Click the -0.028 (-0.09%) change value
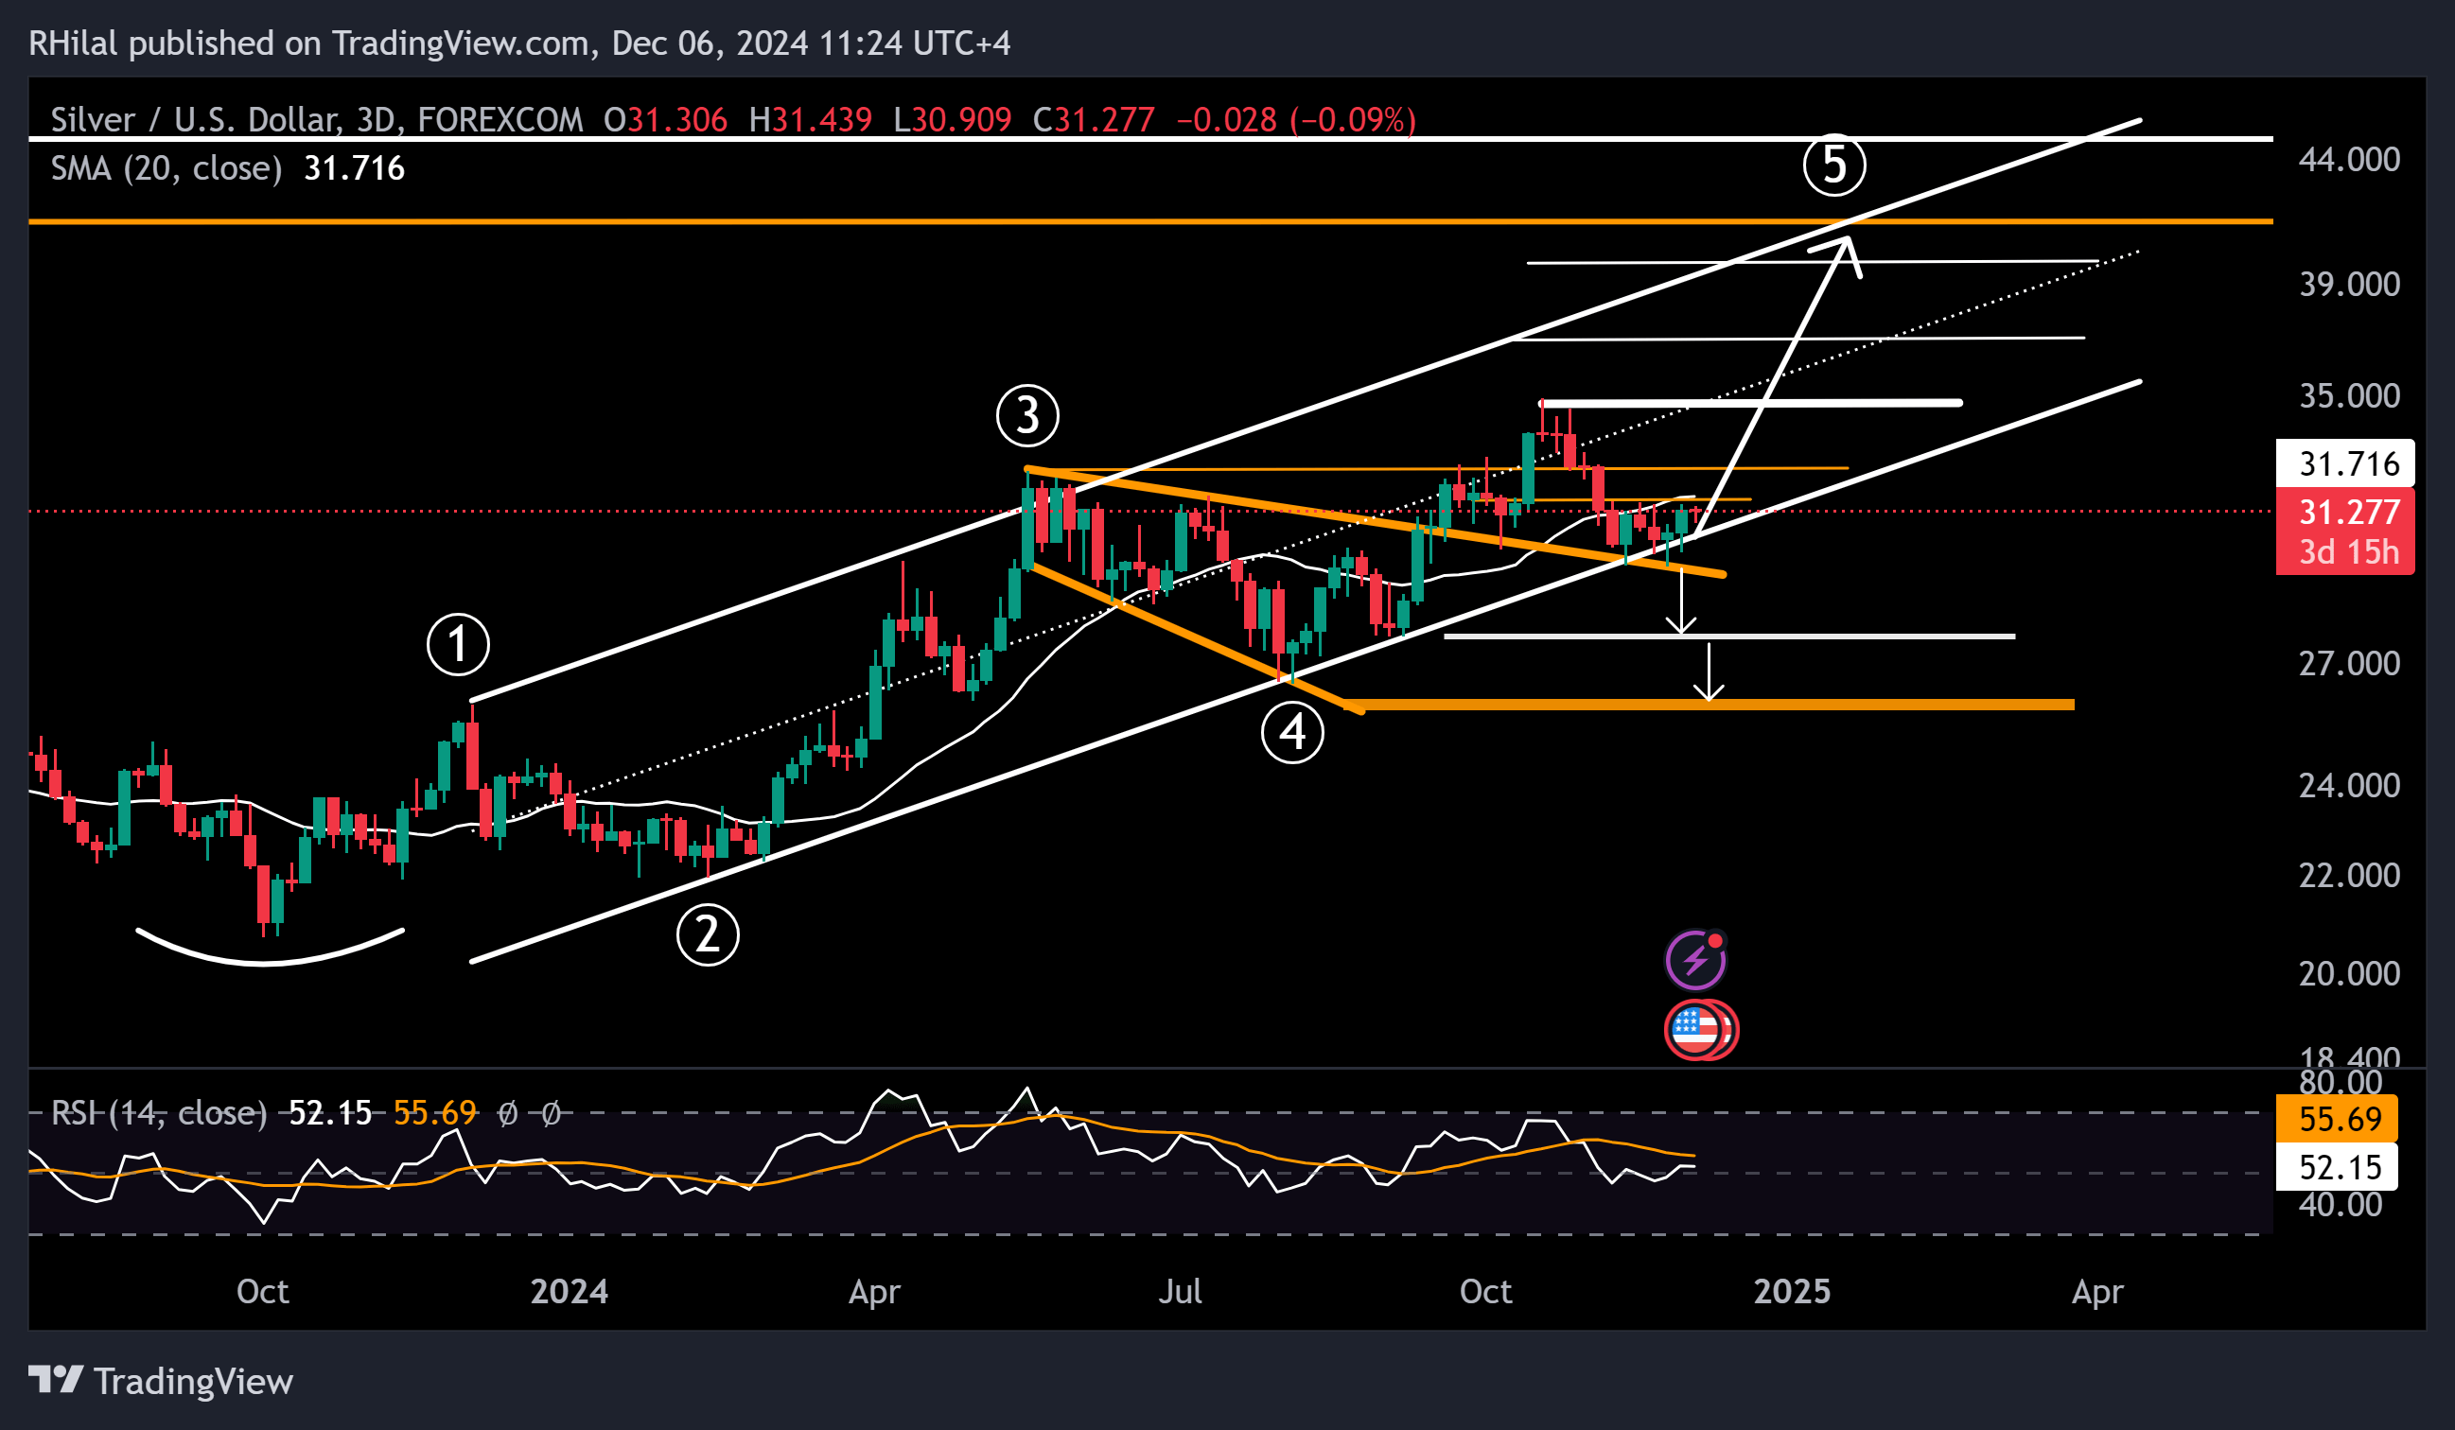Viewport: 2455px width, 1430px height. click(x=1297, y=120)
